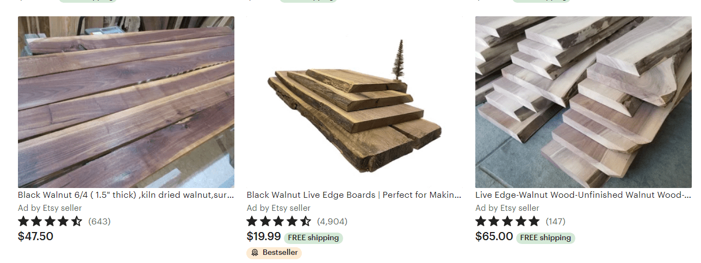Click the (643) review count
701x263 pixels.
click(x=99, y=221)
